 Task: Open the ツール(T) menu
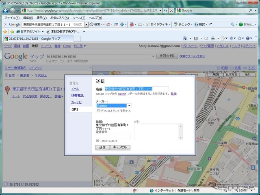pyautogui.click(x=79, y=18)
